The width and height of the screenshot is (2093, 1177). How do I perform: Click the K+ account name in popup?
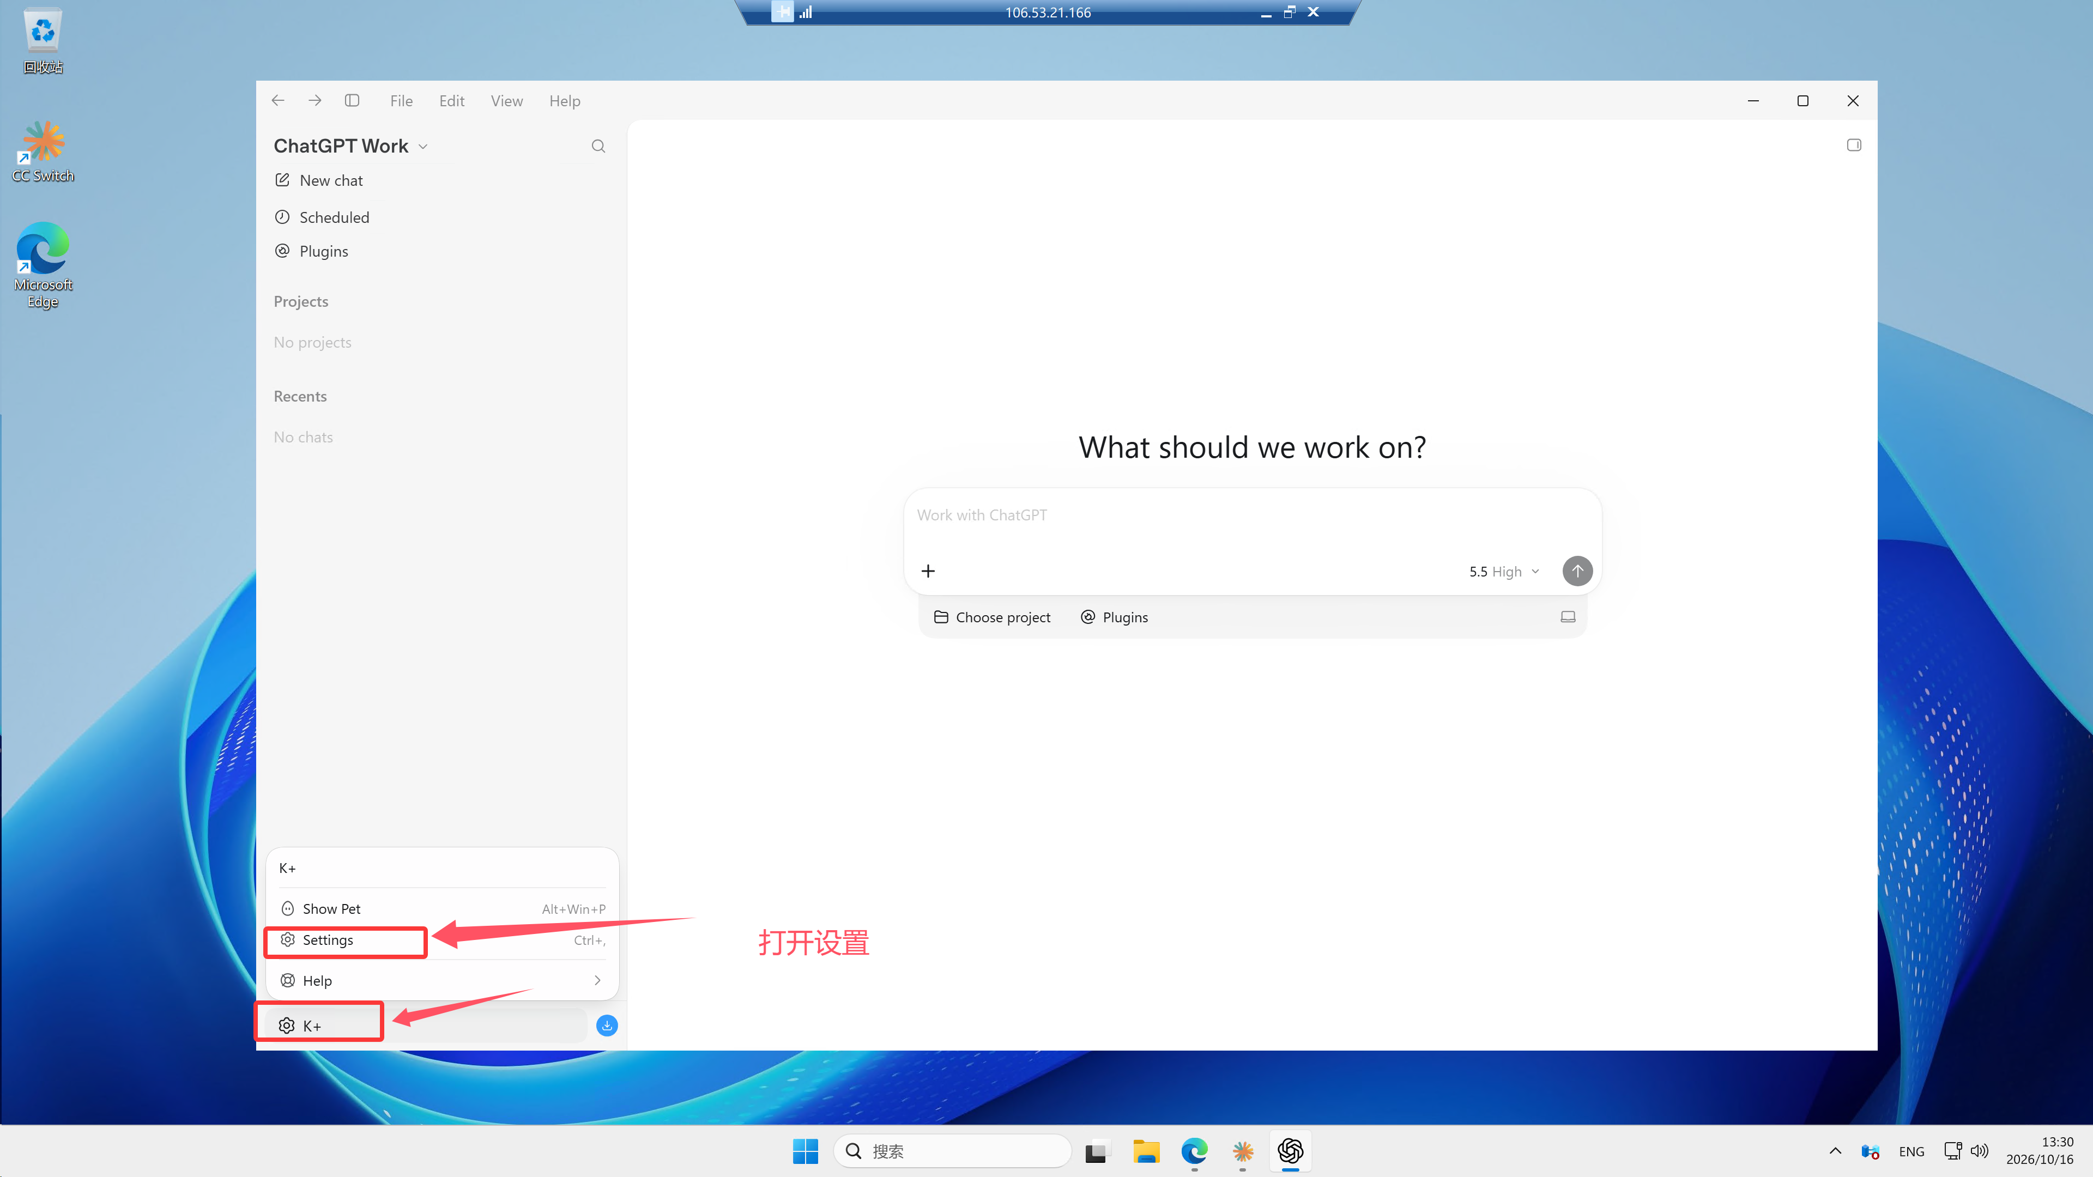tap(288, 869)
